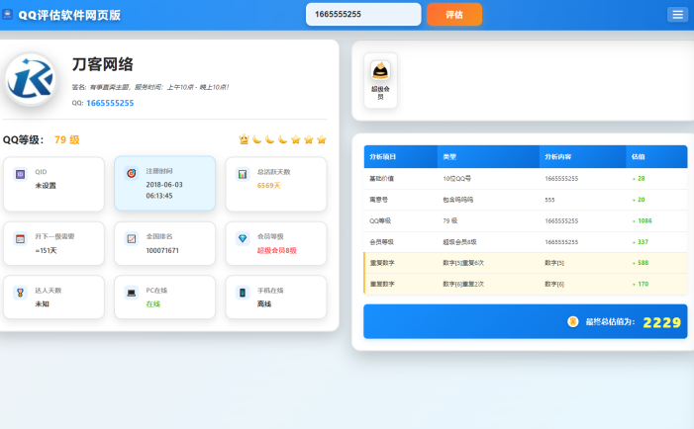Click the 注册时间 target icon
Screen dimensions: 694x429
[x=131, y=174]
